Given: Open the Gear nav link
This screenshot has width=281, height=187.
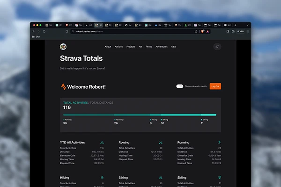Looking at the screenshot, I should click(174, 47).
